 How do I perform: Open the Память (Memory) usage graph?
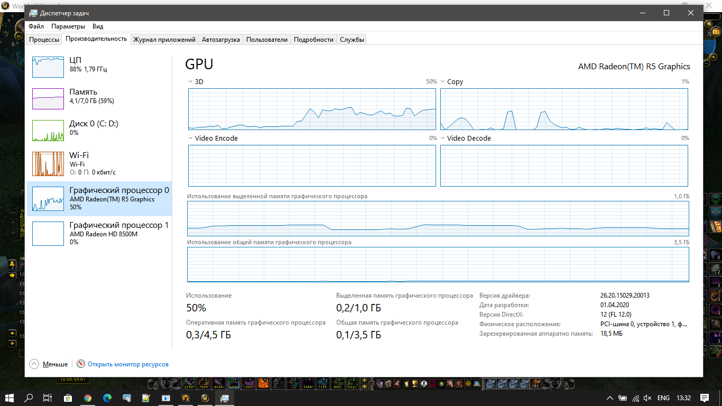point(49,99)
